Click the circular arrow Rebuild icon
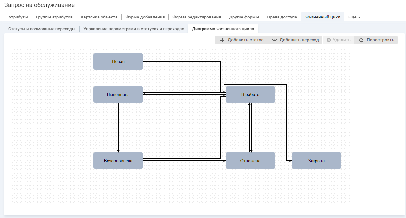Viewport: 406px width, 218px height. tap(361, 40)
